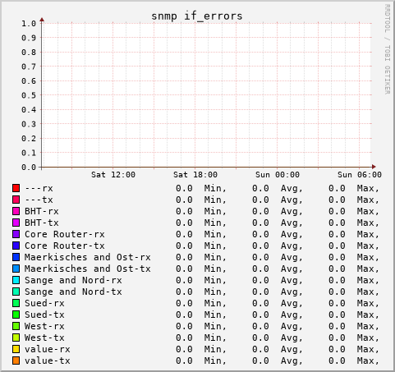This screenshot has height=372, width=395.
Task: Select the Sange and Nord-tx label
Action: pyautogui.click(x=73, y=292)
